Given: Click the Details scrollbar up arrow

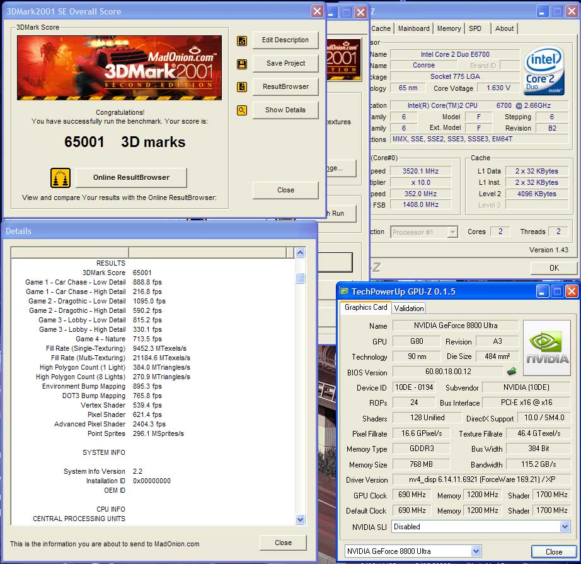Looking at the screenshot, I should point(300,253).
